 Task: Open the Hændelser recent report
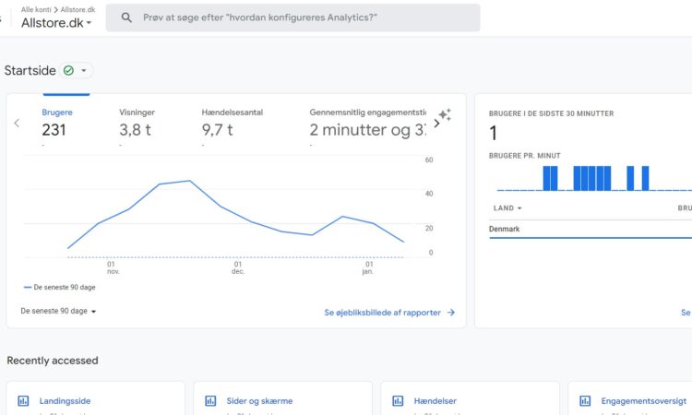(435, 401)
